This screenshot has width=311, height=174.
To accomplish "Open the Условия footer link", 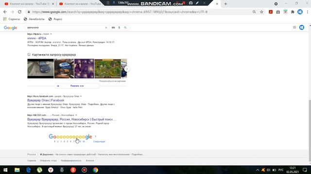I will coord(90,160).
